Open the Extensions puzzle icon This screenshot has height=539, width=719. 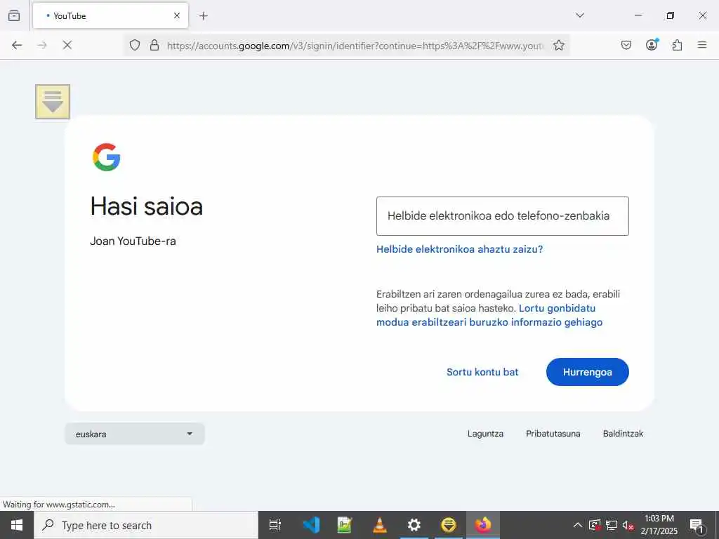click(x=677, y=45)
